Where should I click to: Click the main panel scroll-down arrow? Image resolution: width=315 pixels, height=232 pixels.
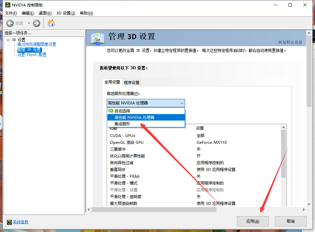click(309, 204)
